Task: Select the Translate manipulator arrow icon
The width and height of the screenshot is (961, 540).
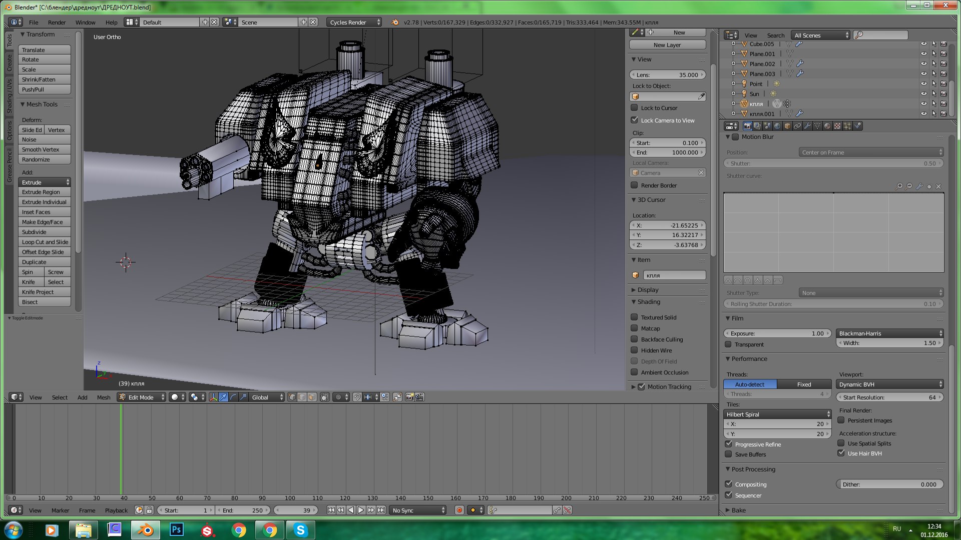Action: (x=223, y=397)
